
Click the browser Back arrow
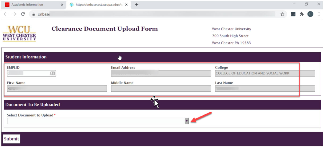pos(6,14)
